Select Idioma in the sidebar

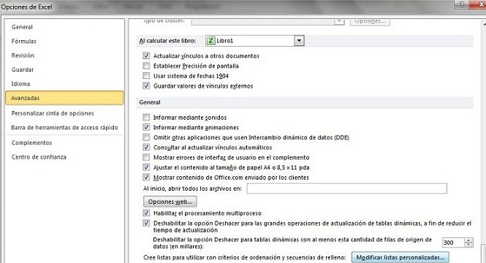pyautogui.click(x=20, y=84)
